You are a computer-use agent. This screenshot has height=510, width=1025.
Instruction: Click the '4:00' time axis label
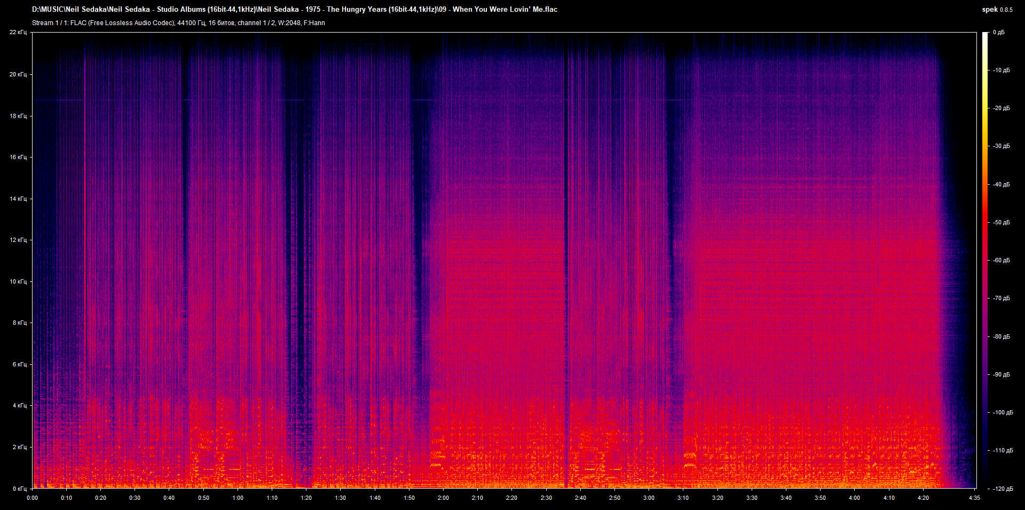[855, 498]
